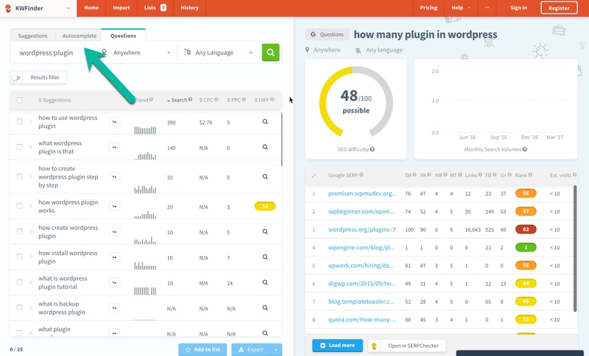Click help icon next to SEO difficulty
589x356 pixels.
[x=372, y=149]
